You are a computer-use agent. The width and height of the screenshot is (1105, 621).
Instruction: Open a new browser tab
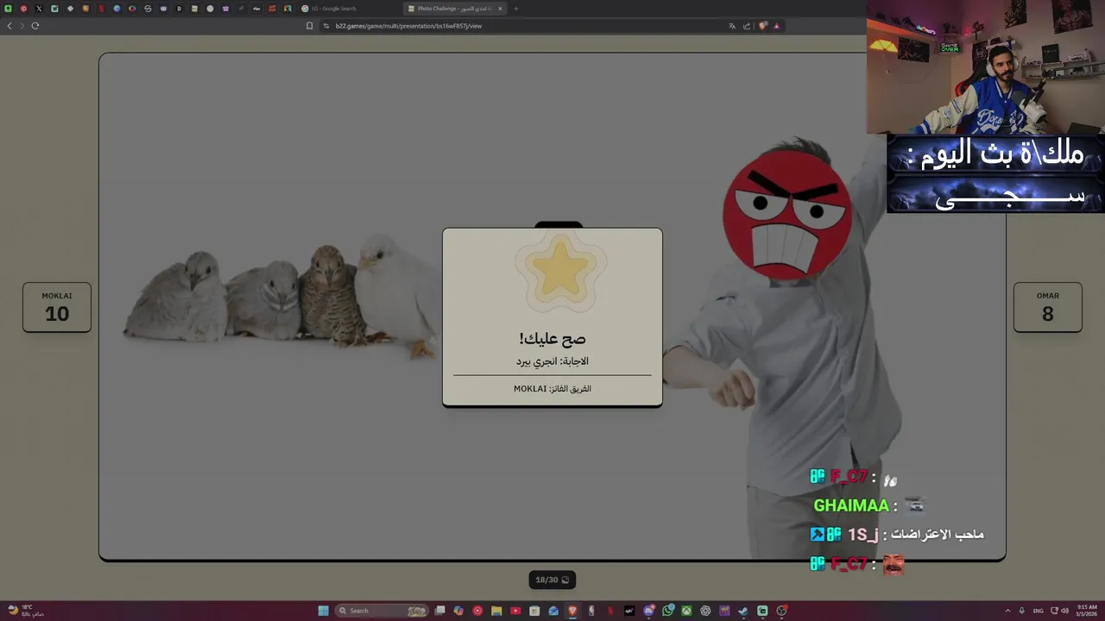coord(516,9)
